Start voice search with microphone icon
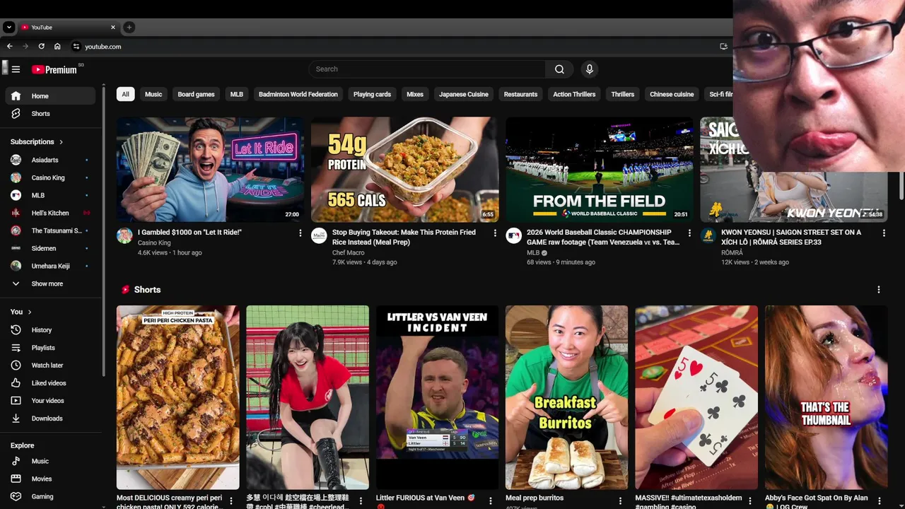This screenshot has width=905, height=509. (589, 69)
